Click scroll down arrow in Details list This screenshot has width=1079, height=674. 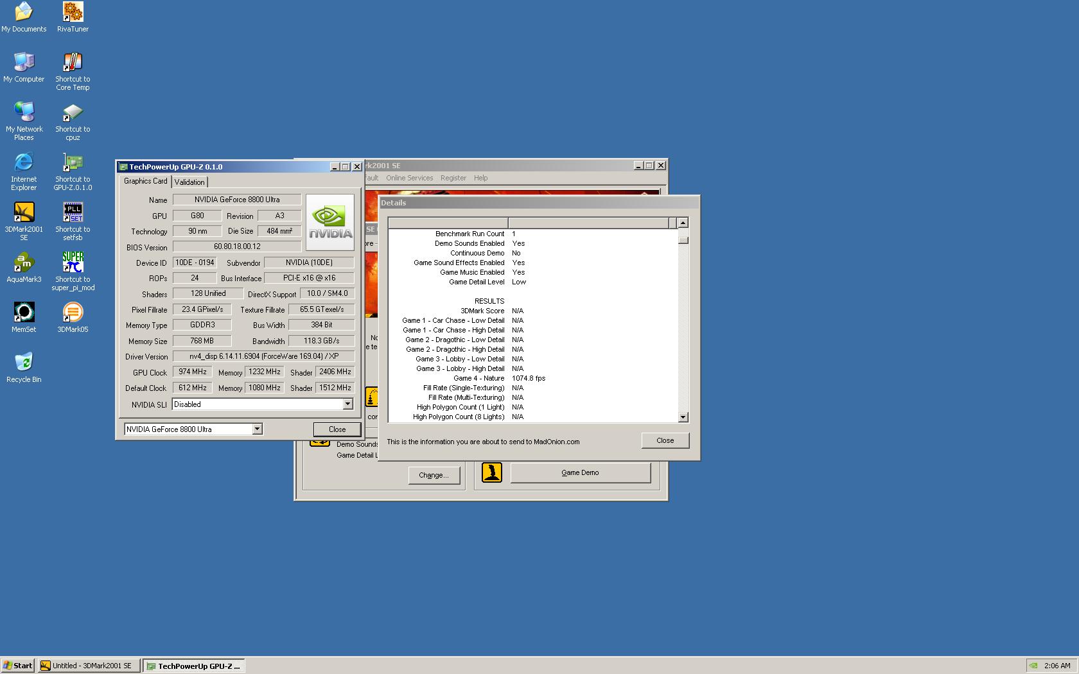(x=683, y=417)
